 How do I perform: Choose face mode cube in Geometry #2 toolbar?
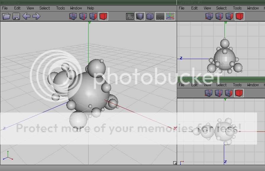[229, 16]
